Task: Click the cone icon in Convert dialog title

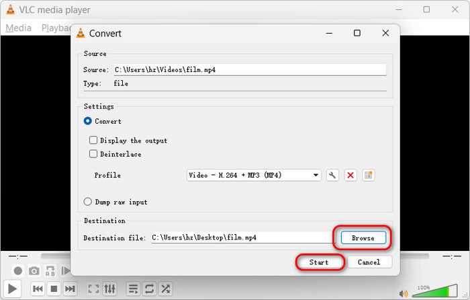Action: point(81,33)
